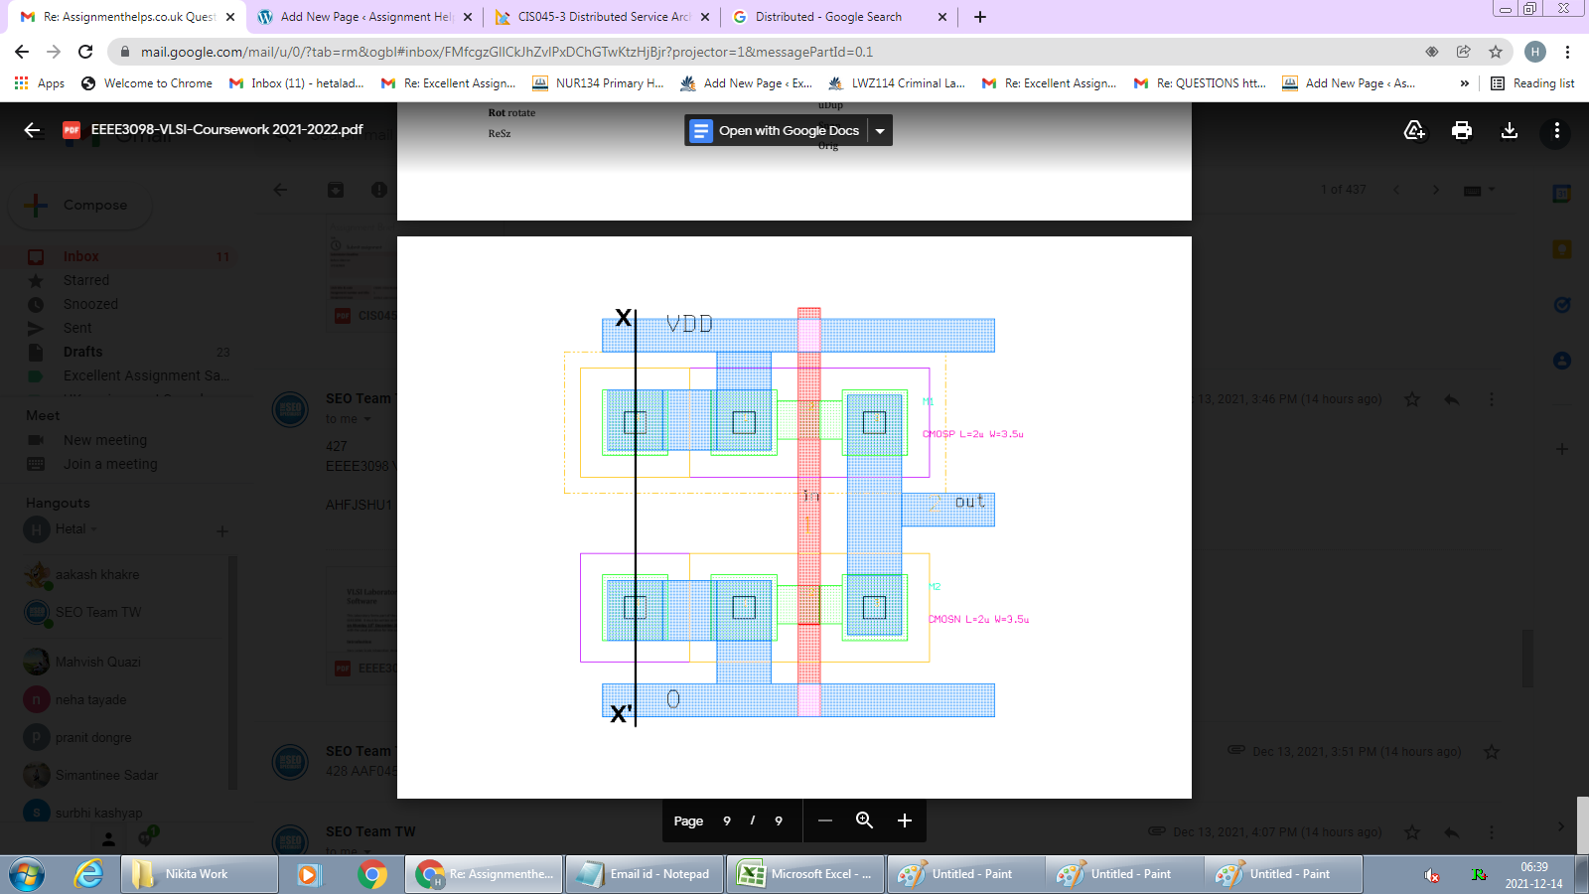Close the PDF preview with back arrow

(x=32, y=130)
